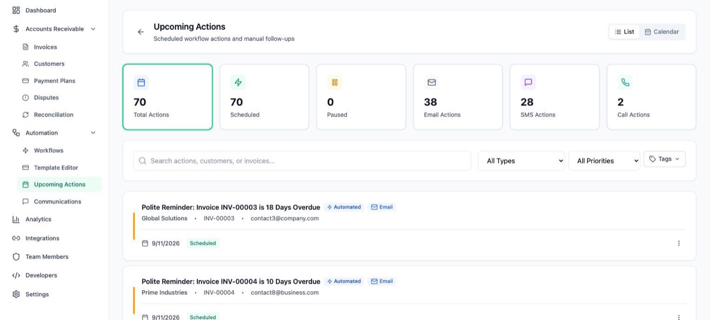Open the Payment Plans menu item

click(x=59, y=81)
